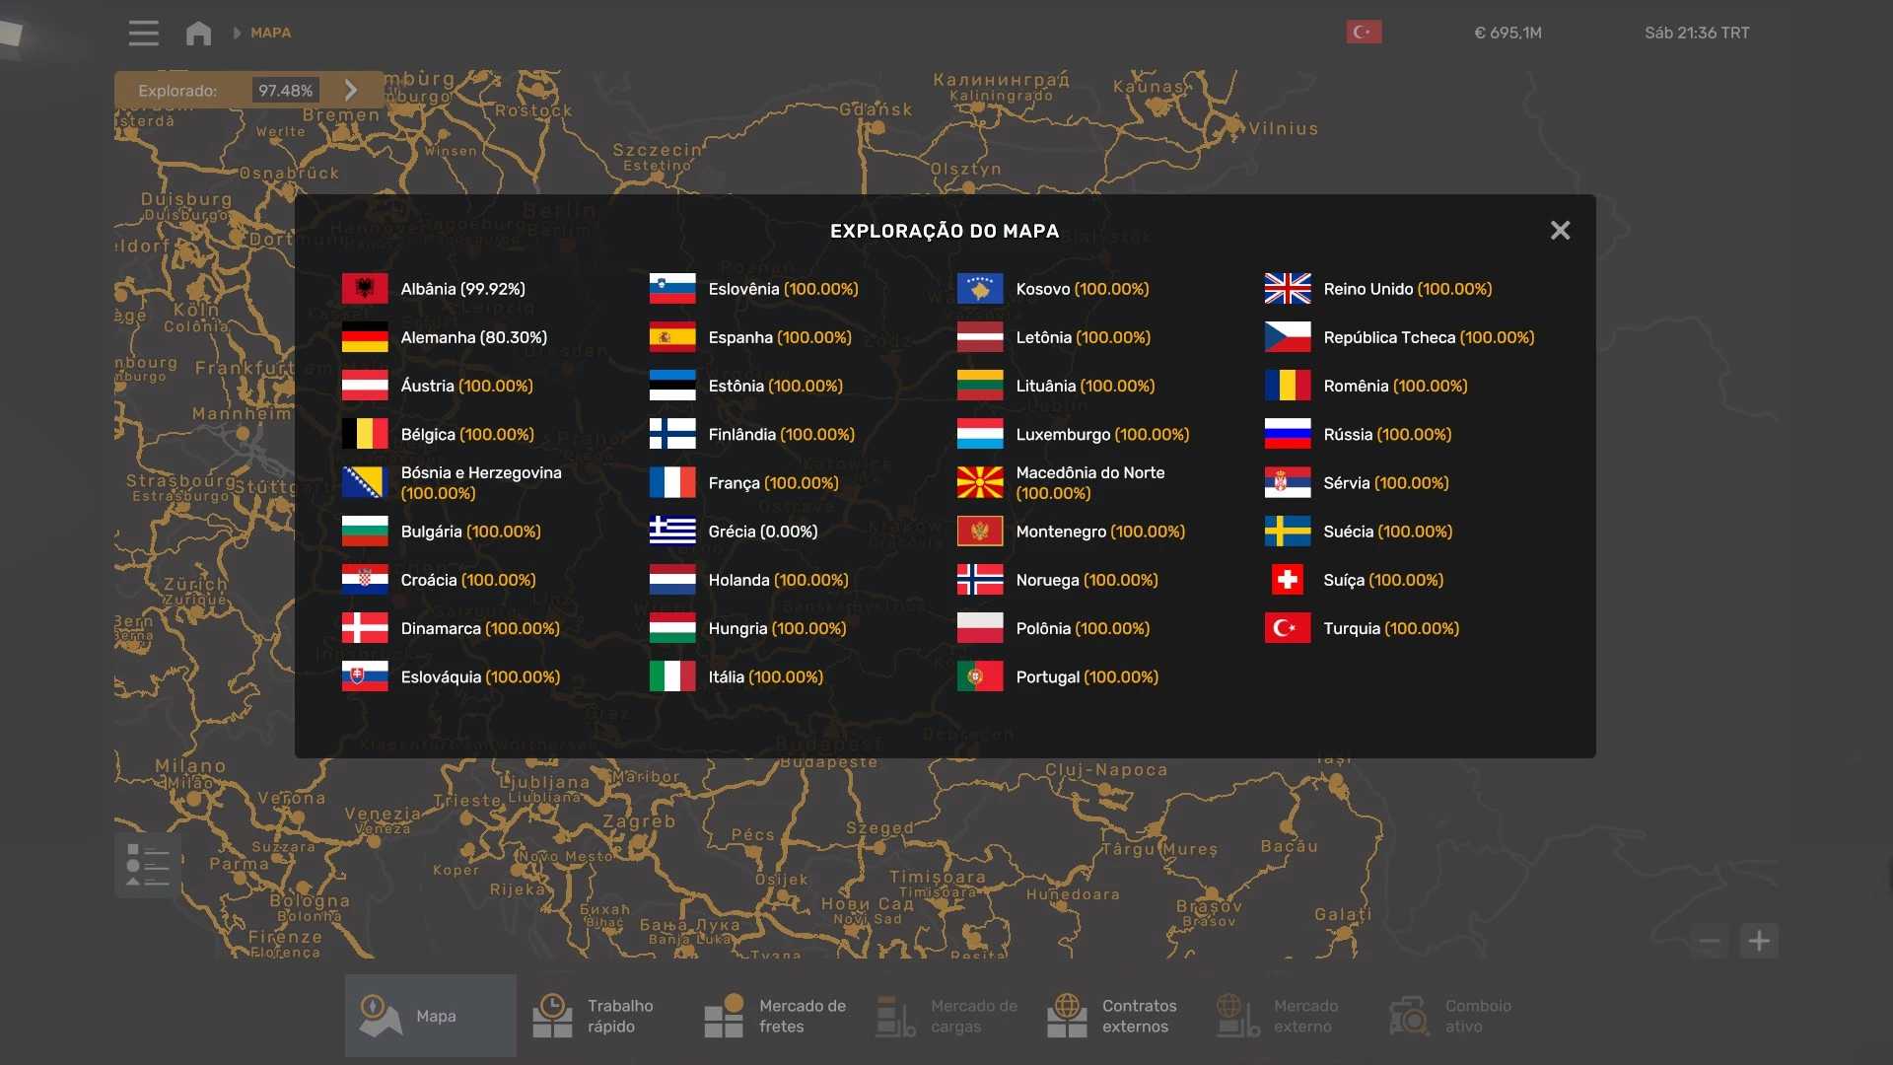This screenshot has width=1893, height=1065.
Task: Zoom out map with minus button
Action: (x=1710, y=941)
